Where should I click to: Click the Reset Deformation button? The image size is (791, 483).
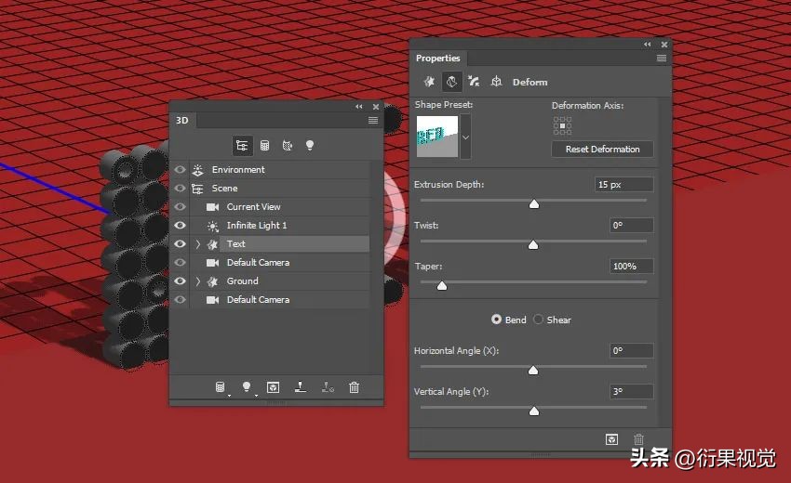click(602, 150)
